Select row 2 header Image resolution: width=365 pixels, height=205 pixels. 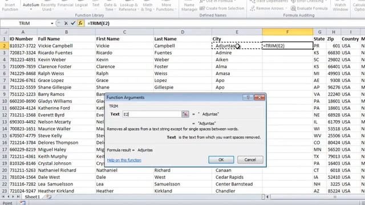click(4, 46)
